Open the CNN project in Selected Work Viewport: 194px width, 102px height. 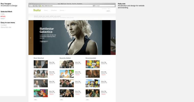point(3,14)
